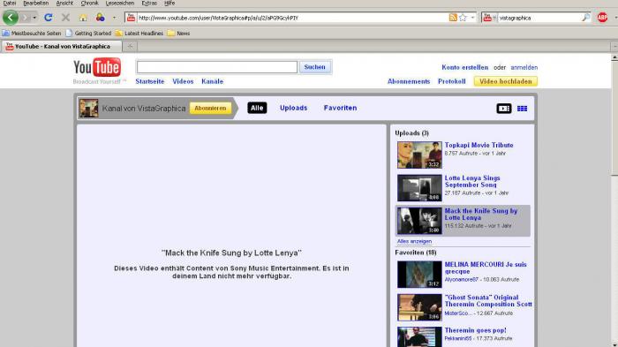
Task: Bookmark this page with the star icon
Action: 463,18
